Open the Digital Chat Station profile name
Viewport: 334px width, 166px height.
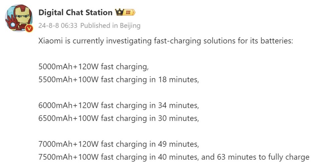75,13
